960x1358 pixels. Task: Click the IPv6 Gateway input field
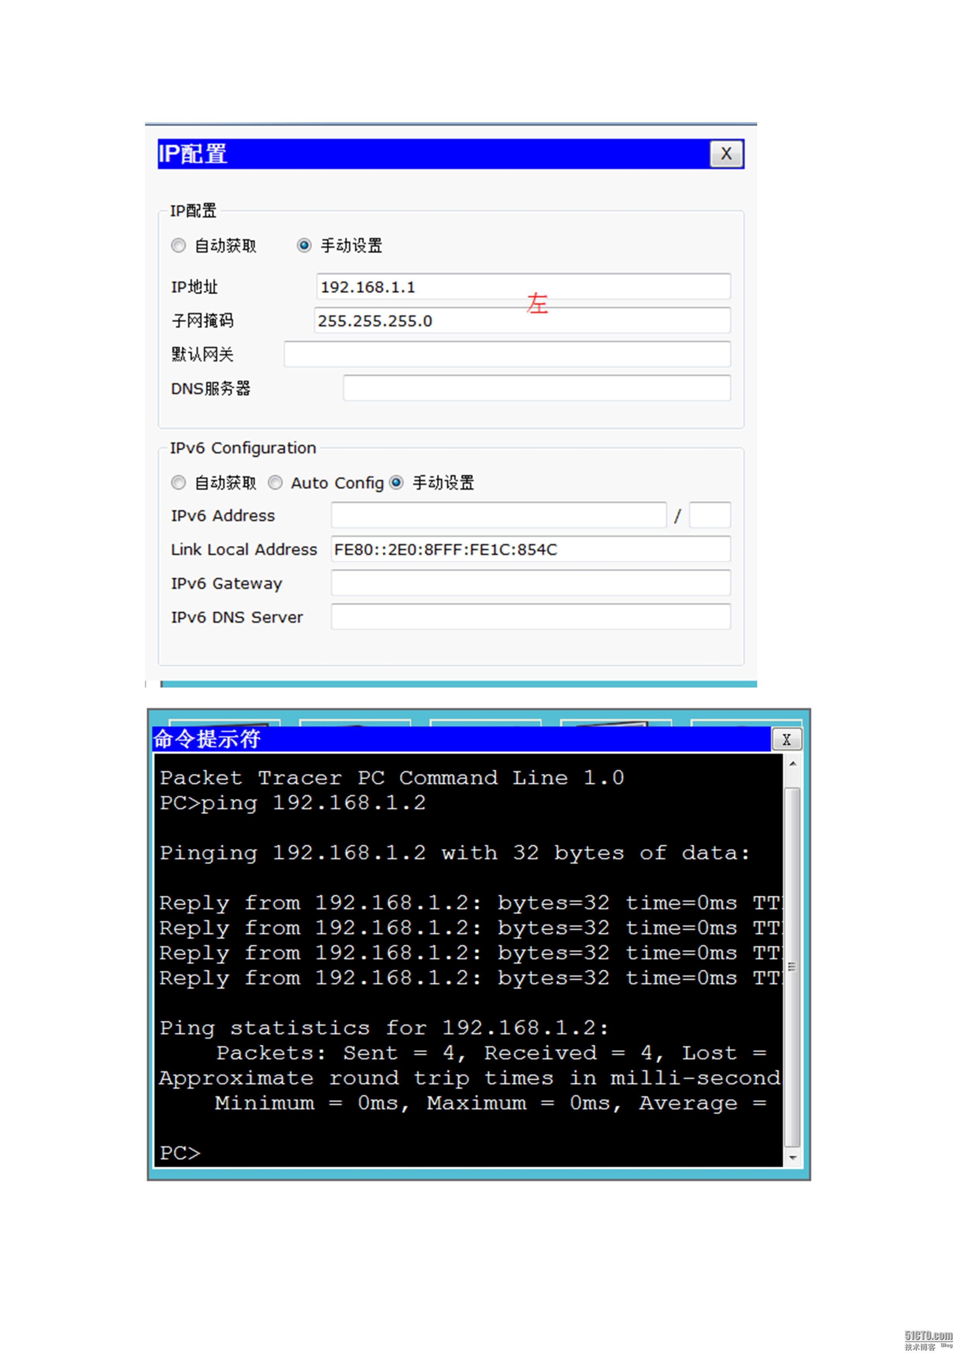click(x=531, y=583)
